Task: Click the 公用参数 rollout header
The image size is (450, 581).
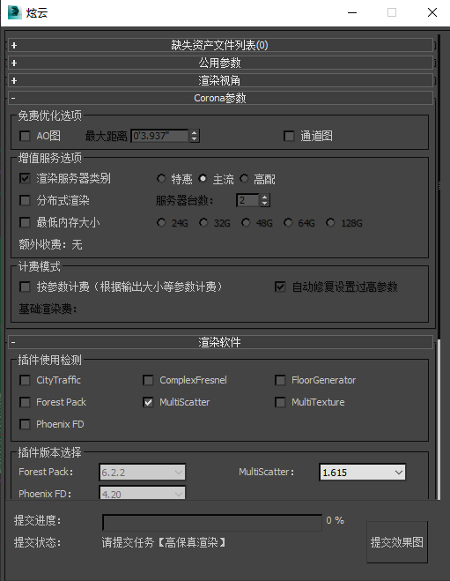Action: pos(220,63)
